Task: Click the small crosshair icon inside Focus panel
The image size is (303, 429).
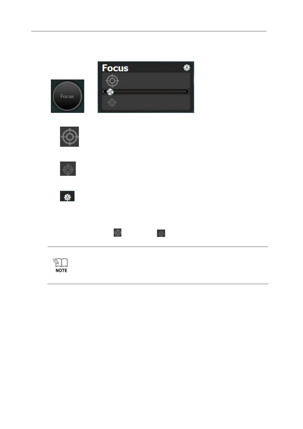Action: (112, 103)
